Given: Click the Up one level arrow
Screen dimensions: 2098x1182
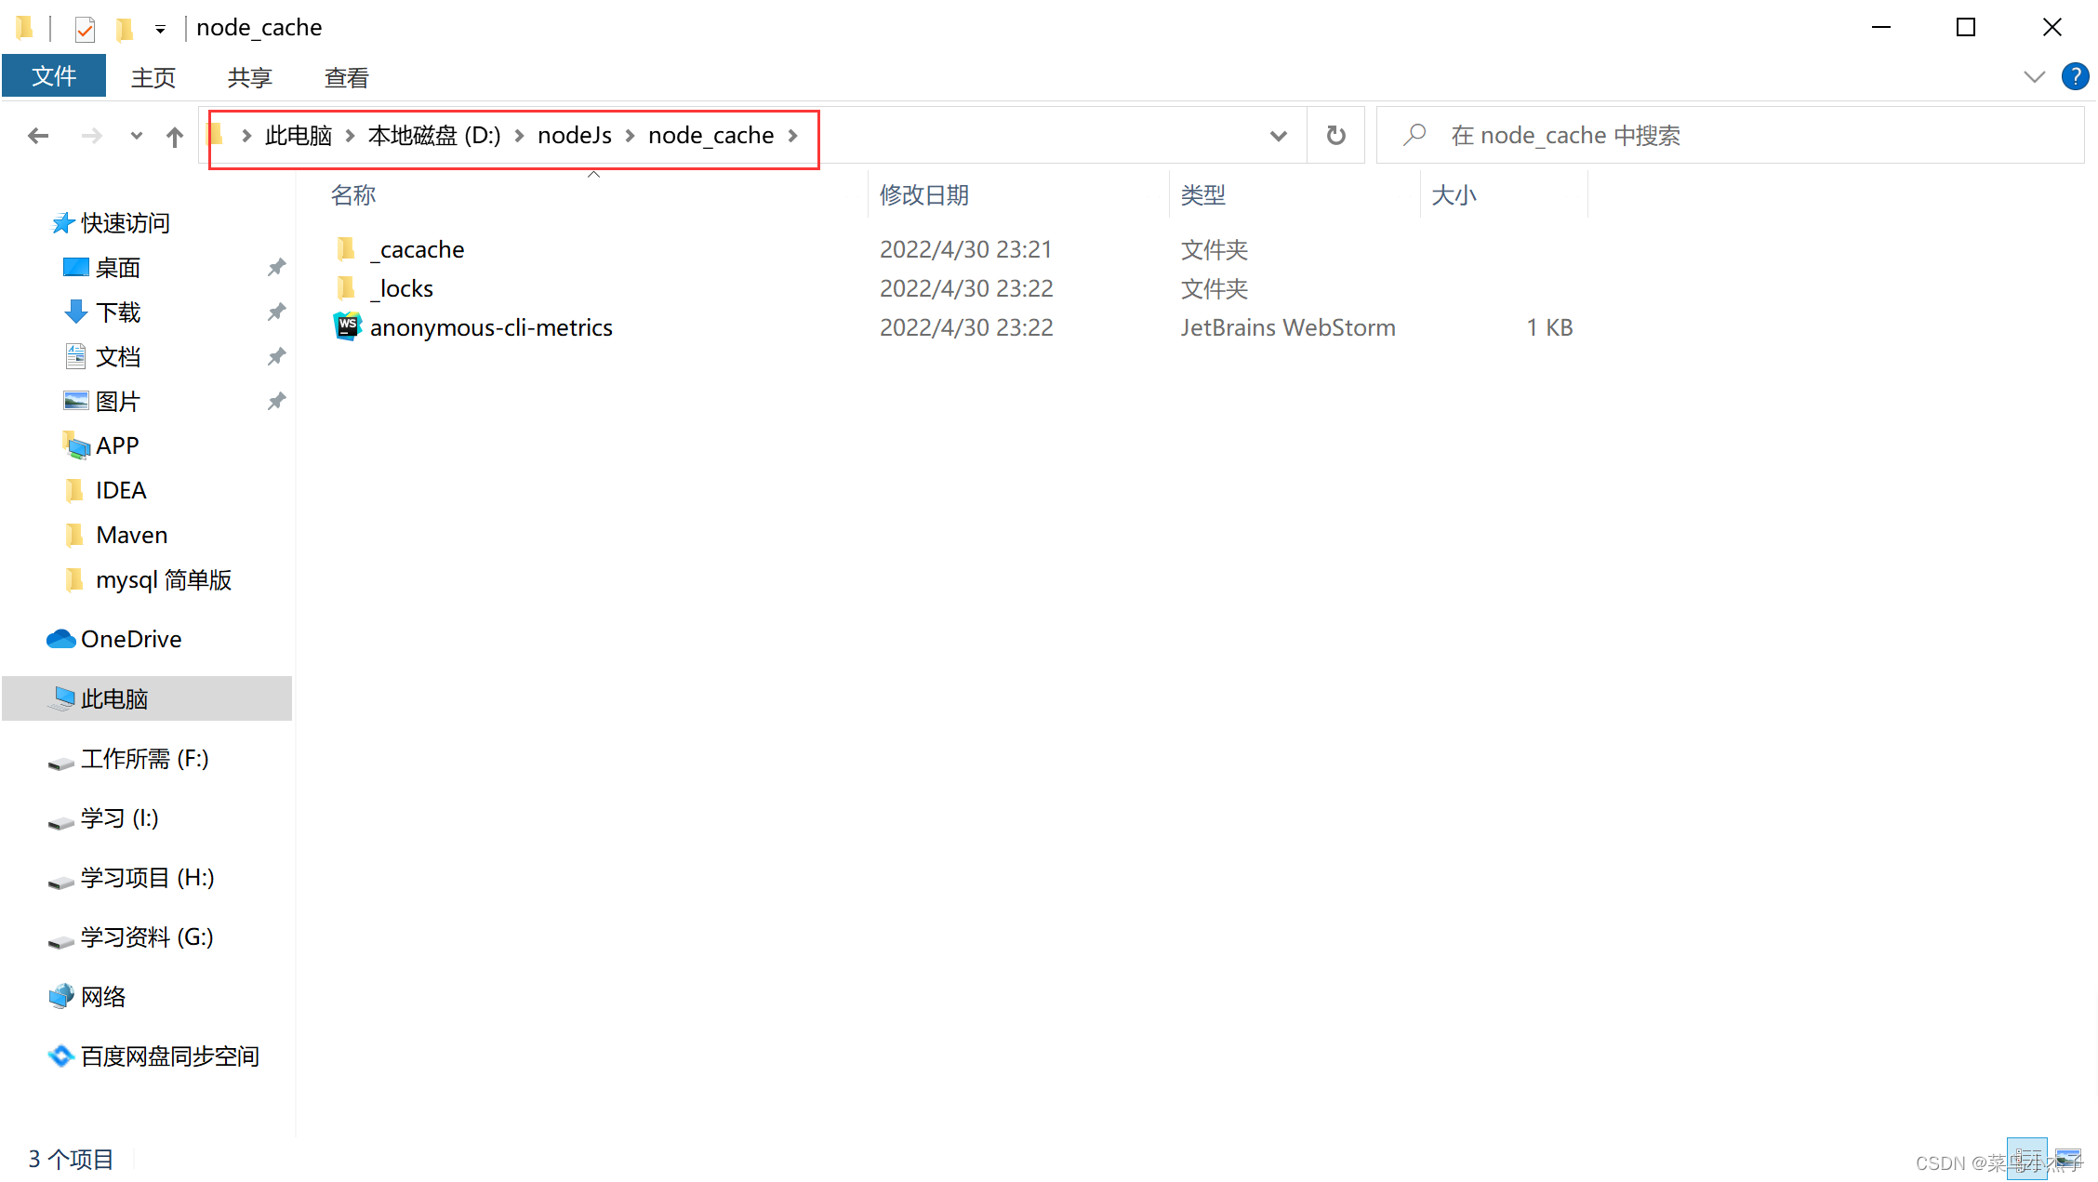Looking at the screenshot, I should click(175, 137).
